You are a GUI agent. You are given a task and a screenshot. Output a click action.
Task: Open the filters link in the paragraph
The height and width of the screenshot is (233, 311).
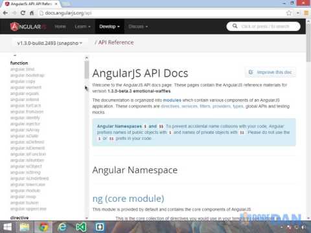tap(205, 106)
